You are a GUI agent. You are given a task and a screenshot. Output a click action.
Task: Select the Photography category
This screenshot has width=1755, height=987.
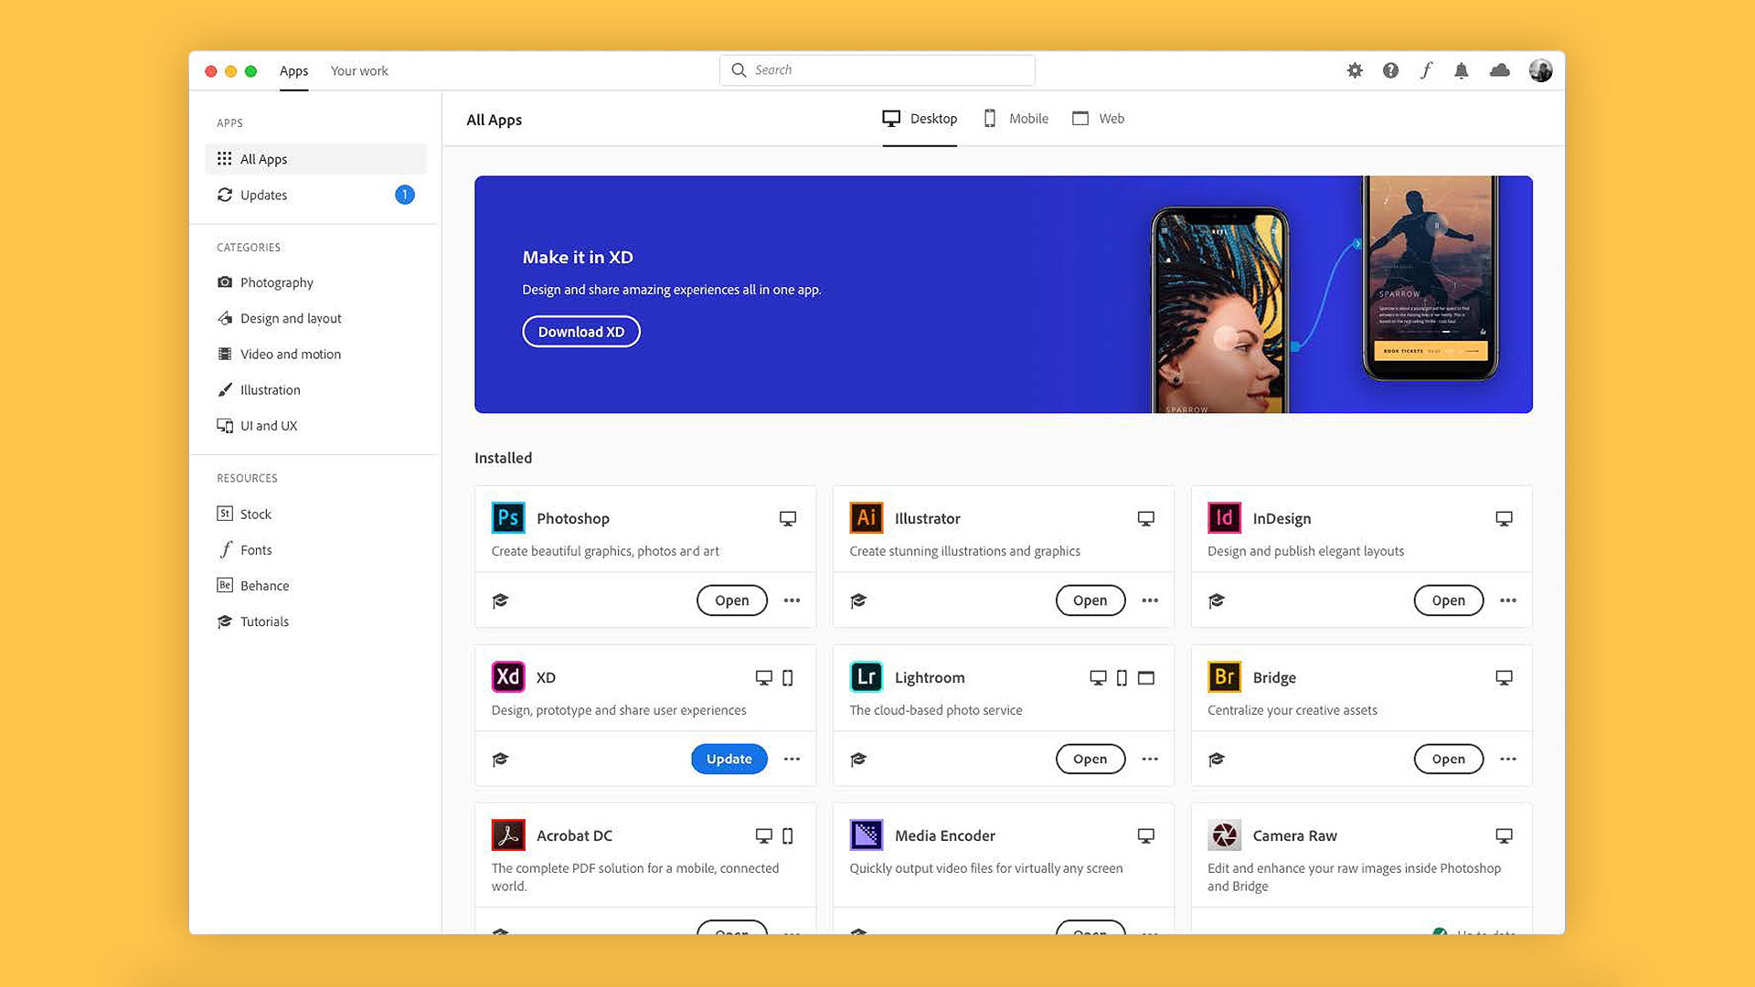tap(276, 282)
